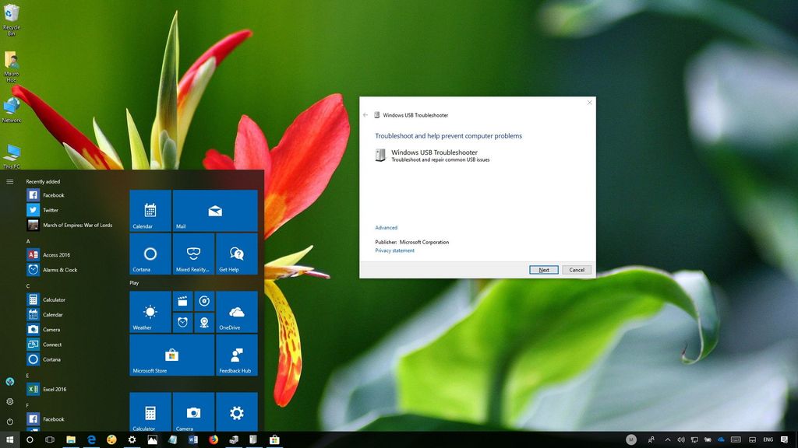The image size is (798, 448).
Task: Click the troubleshooter back arrow
Action: (x=365, y=114)
